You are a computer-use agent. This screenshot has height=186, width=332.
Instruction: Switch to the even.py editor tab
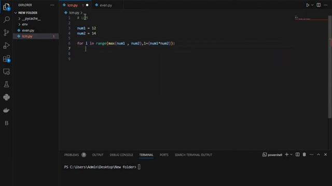coord(106,5)
